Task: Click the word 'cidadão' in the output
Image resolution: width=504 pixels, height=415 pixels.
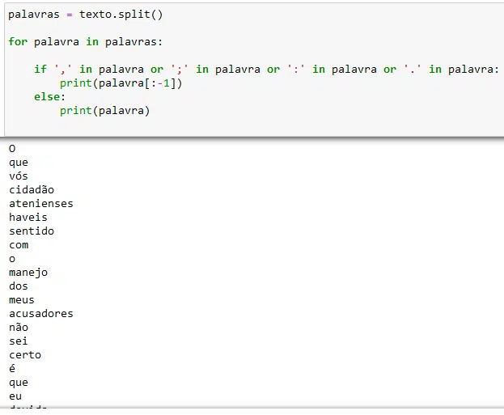Action: pos(32,189)
